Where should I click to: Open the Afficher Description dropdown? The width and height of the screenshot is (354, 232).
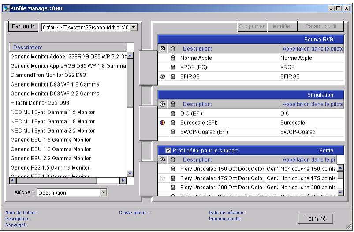(x=104, y=192)
